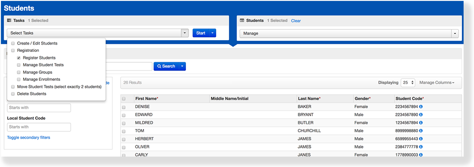Open the Manage students dropdown
Image resolution: width=474 pixels, height=167 pixels.
point(349,34)
